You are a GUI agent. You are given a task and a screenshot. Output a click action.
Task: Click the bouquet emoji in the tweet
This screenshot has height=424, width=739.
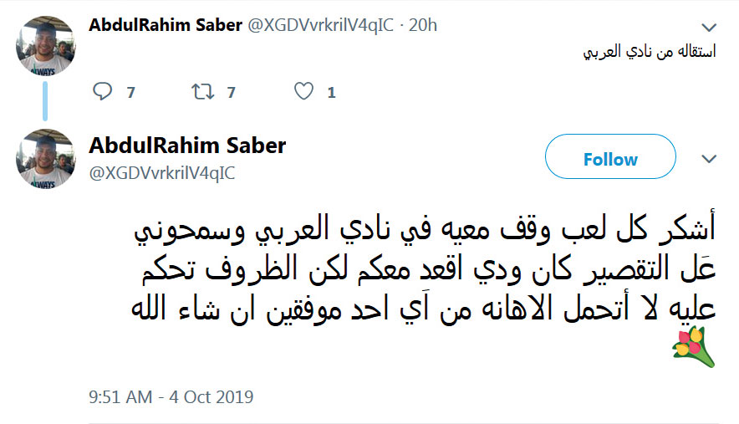694,347
